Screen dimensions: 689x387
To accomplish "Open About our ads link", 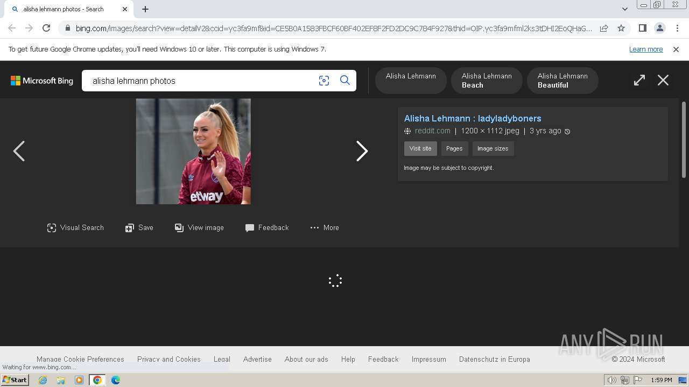I will click(306, 359).
